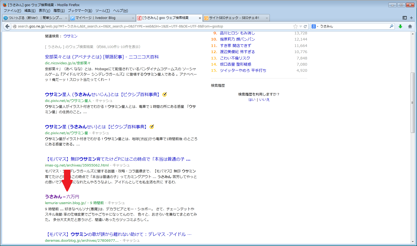
Task: Select the [うさみん] goo ウェブ検索結果 tab
Action: (x=169, y=18)
